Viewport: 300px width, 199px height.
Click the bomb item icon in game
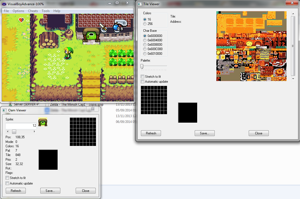click(x=116, y=27)
